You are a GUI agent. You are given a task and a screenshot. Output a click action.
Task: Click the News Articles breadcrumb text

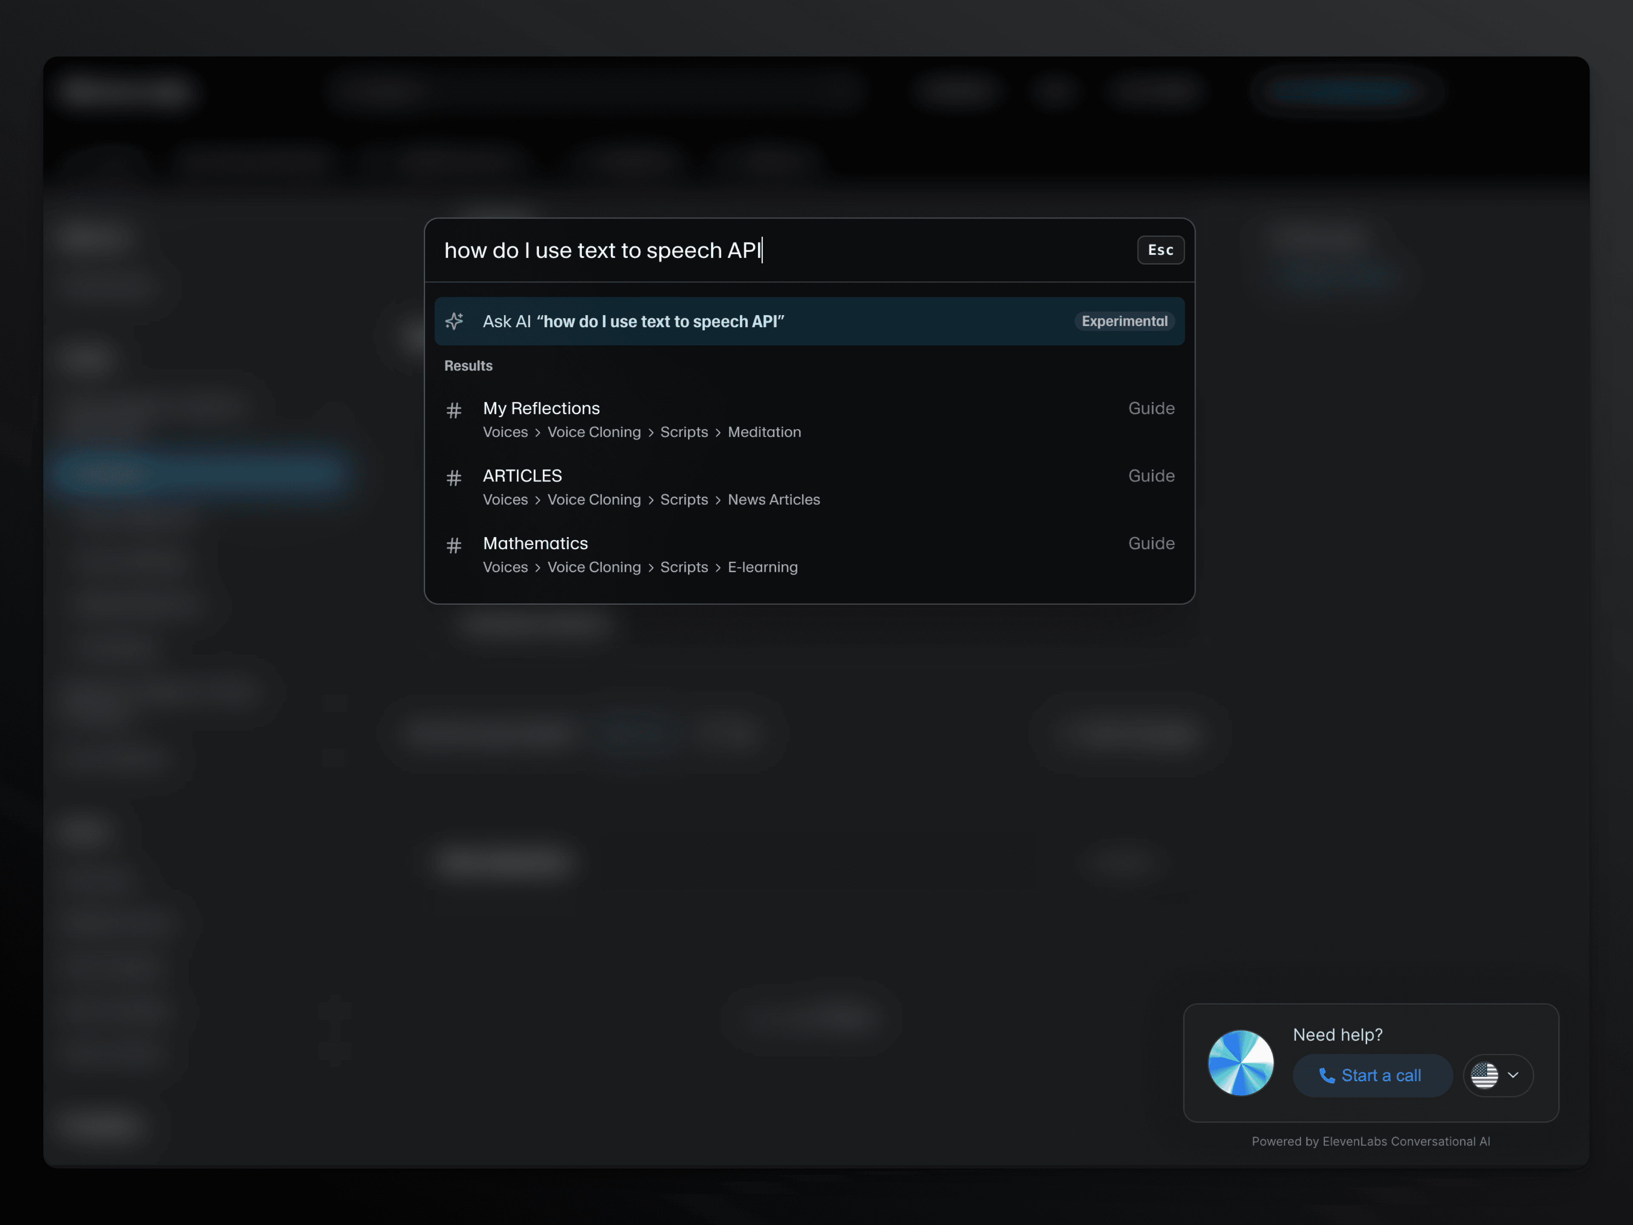tap(774, 500)
